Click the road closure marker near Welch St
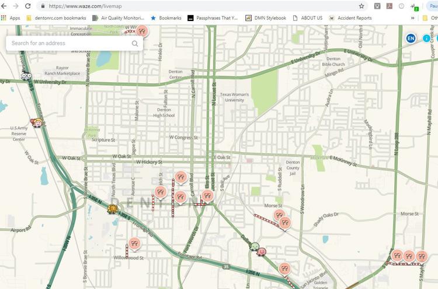This screenshot has height=289, width=438. pyautogui.click(x=161, y=192)
